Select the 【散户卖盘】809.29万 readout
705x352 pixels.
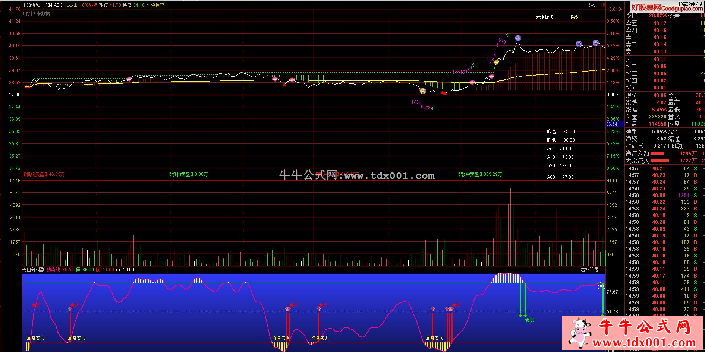tap(479, 174)
